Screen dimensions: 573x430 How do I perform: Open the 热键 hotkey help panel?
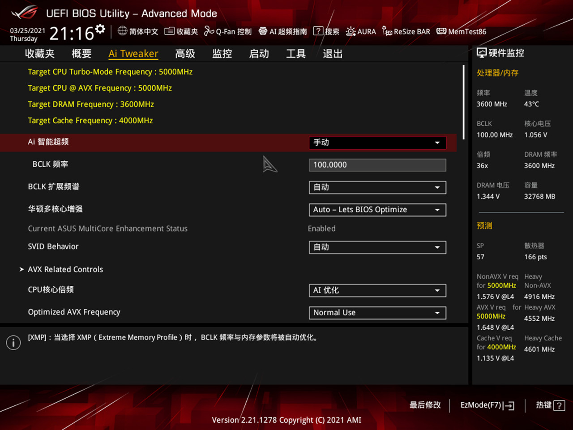[549, 405]
